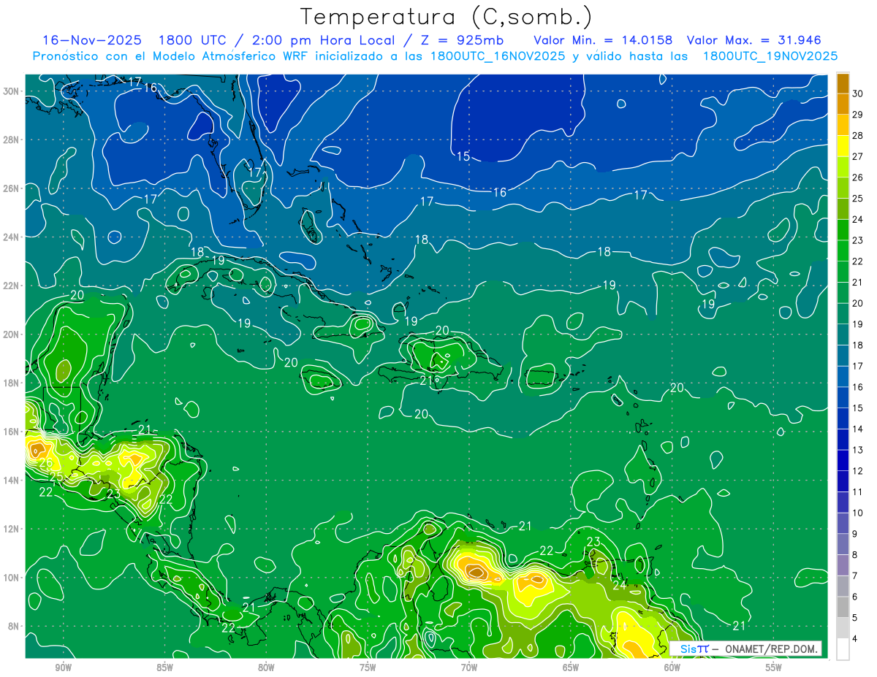877x677 pixels.
Task: Click the 18N latitude axis label
Action: pos(11,383)
